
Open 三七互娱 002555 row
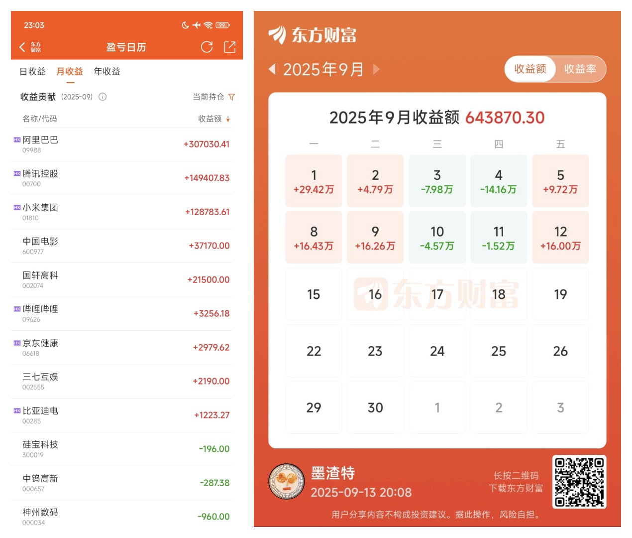coord(122,382)
